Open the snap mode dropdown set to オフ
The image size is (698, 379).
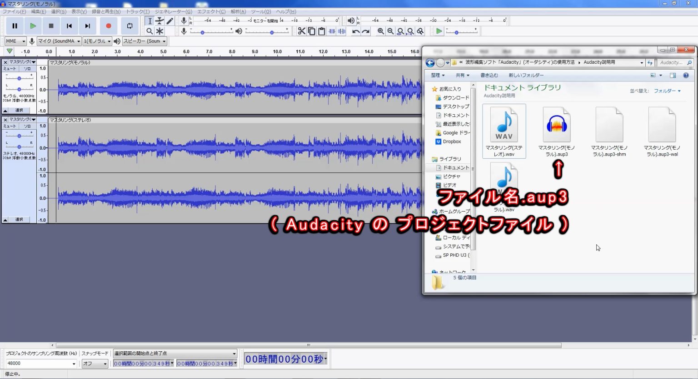(x=95, y=364)
